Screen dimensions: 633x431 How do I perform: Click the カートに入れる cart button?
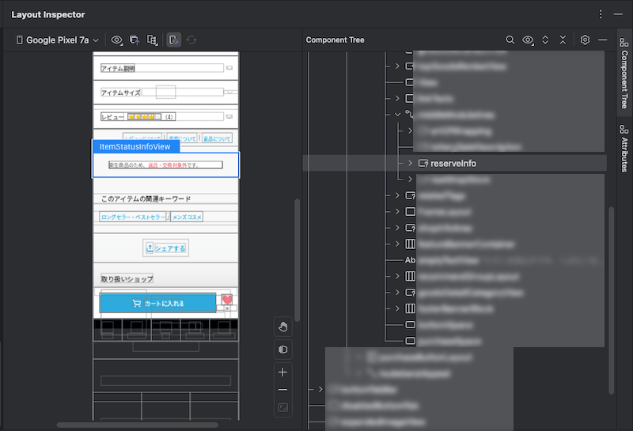coord(157,303)
